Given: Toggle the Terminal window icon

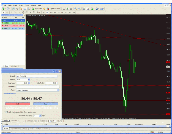Looking at the screenshot, I should coord(25,9).
